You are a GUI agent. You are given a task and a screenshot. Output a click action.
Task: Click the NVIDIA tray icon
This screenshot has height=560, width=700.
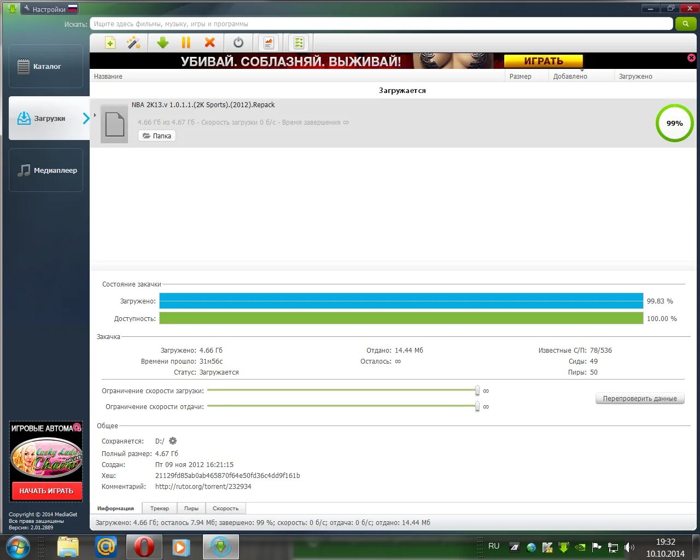[580, 547]
